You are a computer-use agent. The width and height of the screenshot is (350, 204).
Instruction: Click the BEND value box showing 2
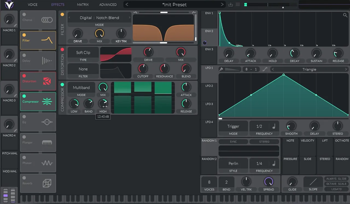click(x=226, y=182)
